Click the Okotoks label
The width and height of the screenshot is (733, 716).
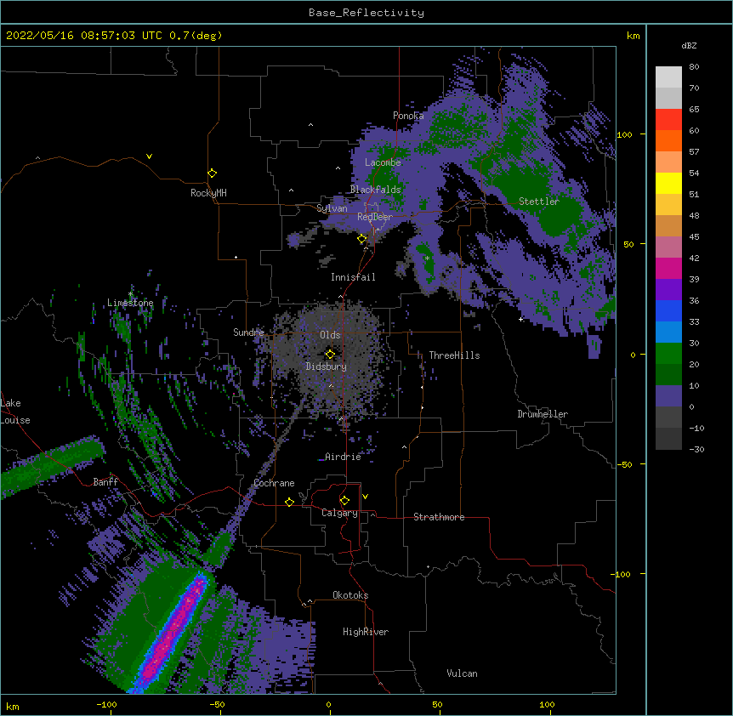(x=350, y=595)
